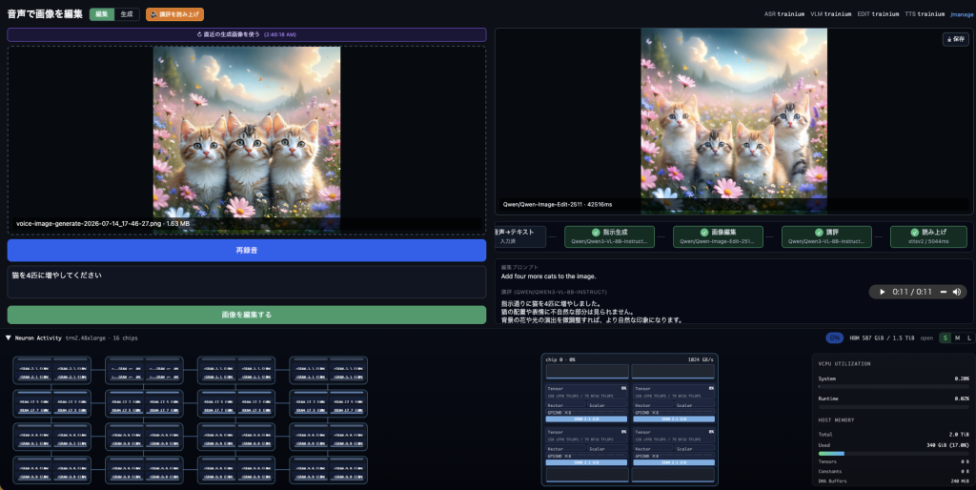Click the 再録音 button
Image resolution: width=976 pixels, height=490 pixels.
click(247, 251)
